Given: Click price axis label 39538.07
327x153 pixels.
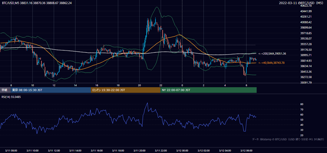Looking at the screenshot, I should click(x=306, y=39).
